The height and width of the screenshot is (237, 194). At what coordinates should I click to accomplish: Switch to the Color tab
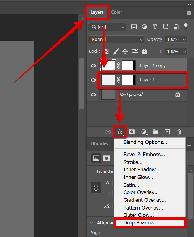click(117, 12)
